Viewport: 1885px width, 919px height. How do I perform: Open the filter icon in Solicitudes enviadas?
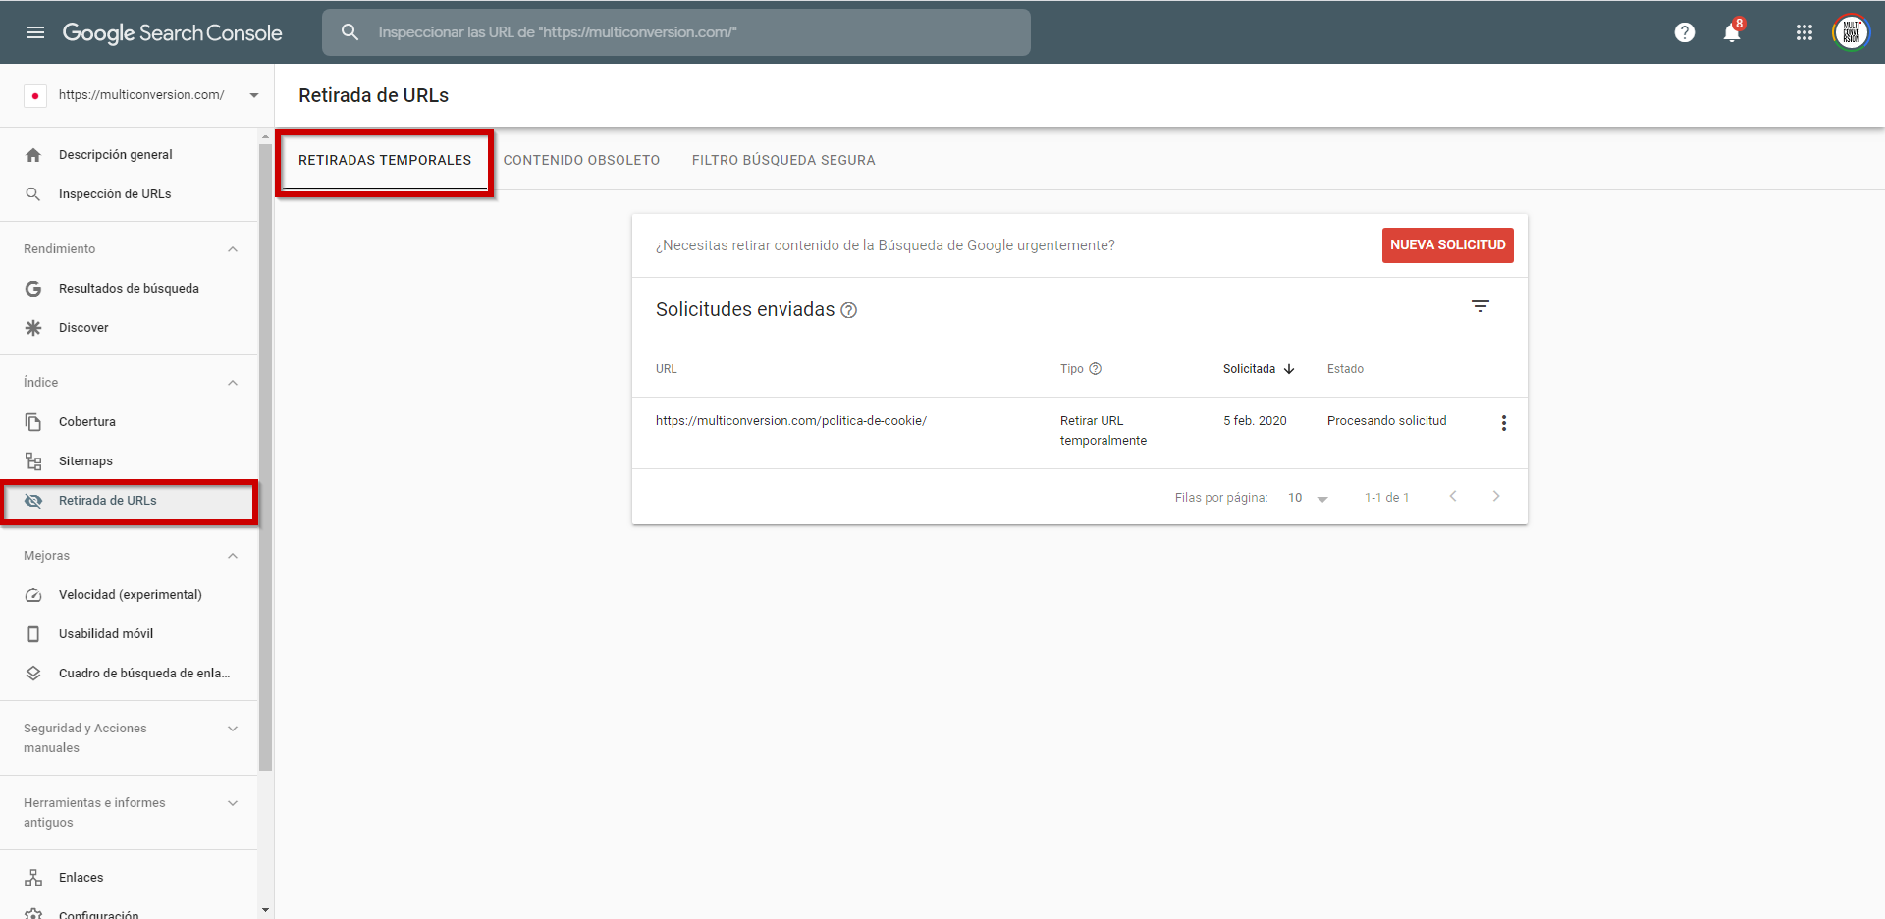1481,306
